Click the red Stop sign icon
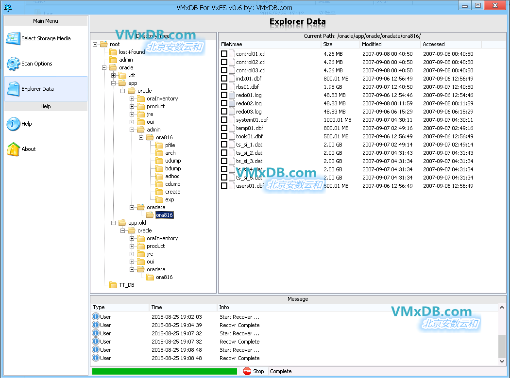Image resolution: width=510 pixels, height=378 pixels. click(247, 371)
